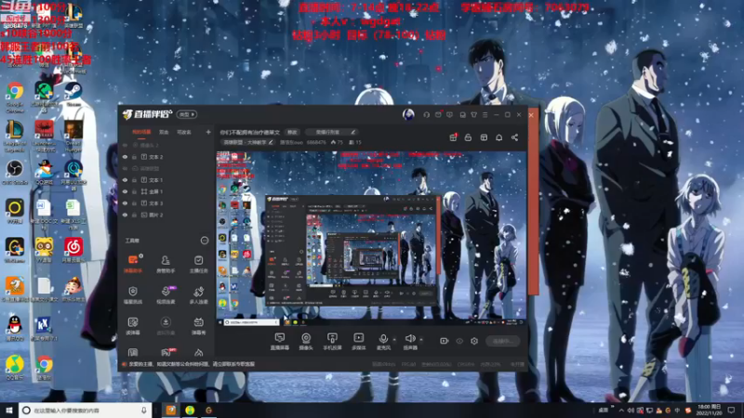Toggle visibility of hidden 摄像头 2 layer
This screenshot has height=418, width=744.
[126, 145]
